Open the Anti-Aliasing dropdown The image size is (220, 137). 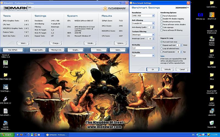pos(143,23)
